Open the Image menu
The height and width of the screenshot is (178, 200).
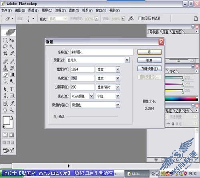click(33, 10)
